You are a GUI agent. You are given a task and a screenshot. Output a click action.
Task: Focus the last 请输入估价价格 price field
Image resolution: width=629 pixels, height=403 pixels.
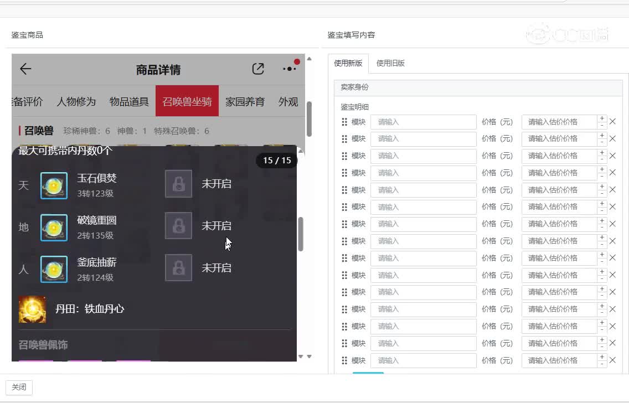coord(559,360)
